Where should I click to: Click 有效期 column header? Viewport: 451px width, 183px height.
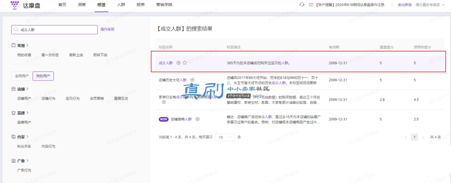tap(334, 47)
